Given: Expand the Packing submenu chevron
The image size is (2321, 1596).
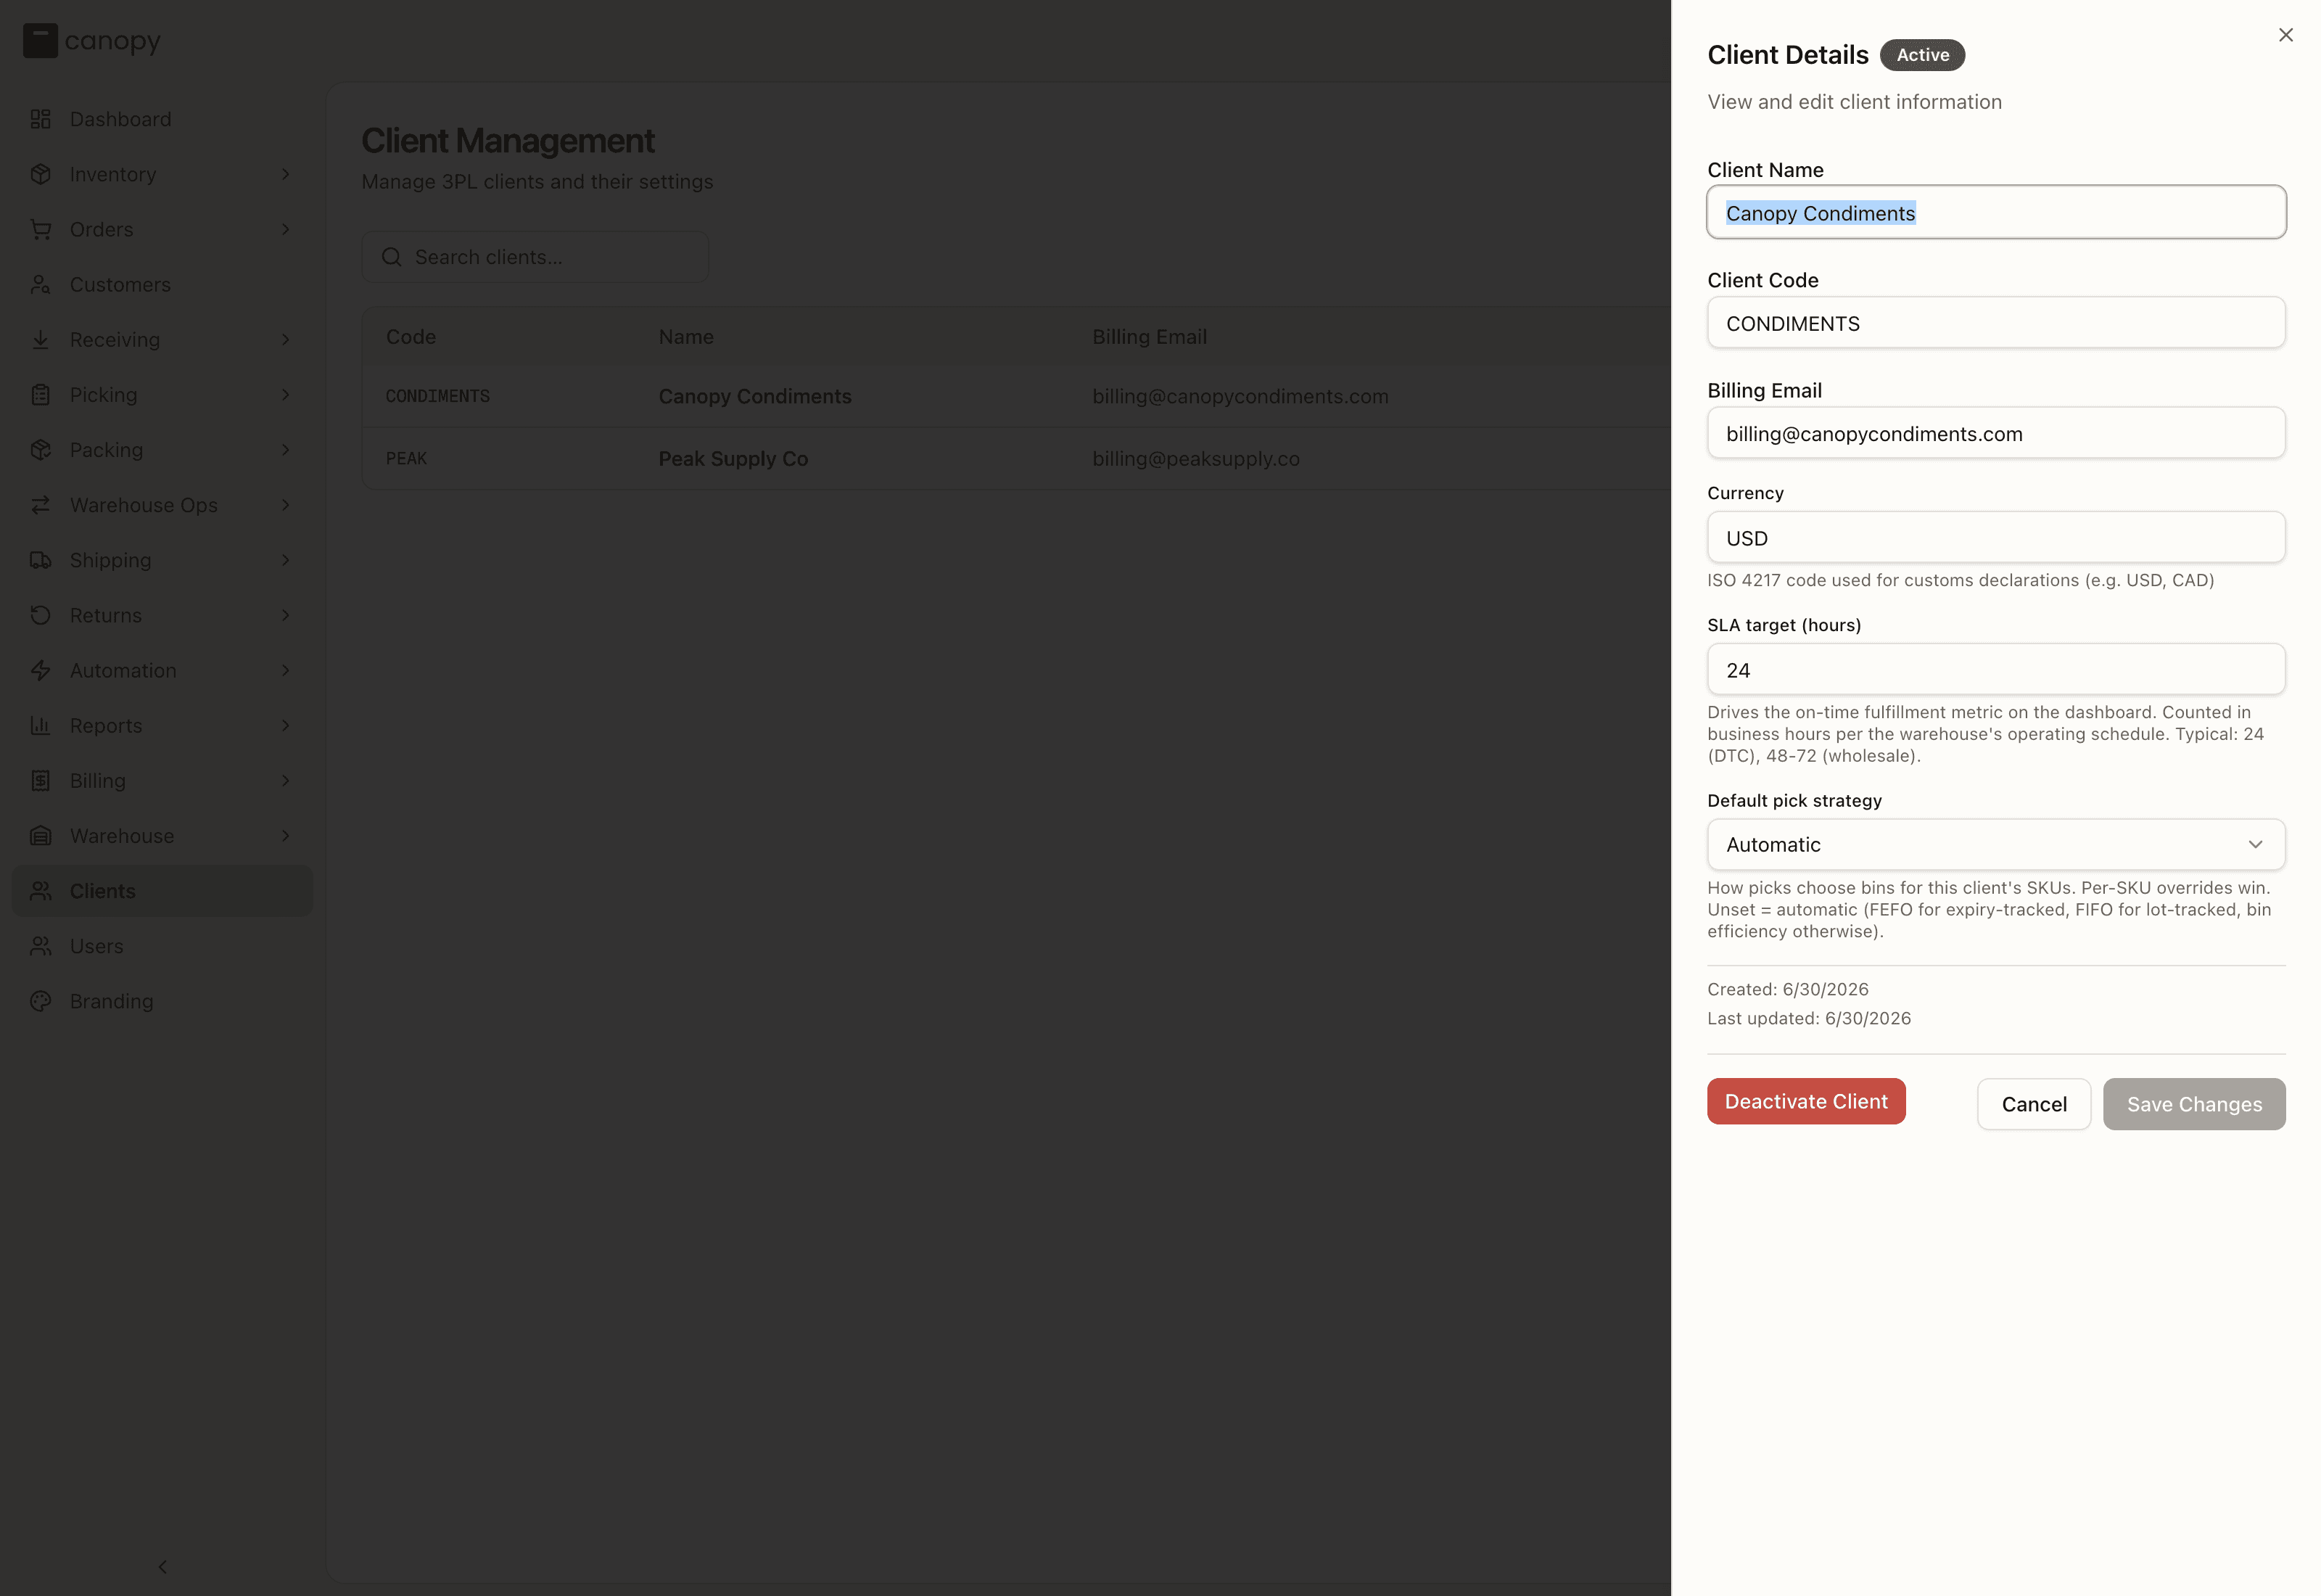Looking at the screenshot, I should (x=285, y=450).
